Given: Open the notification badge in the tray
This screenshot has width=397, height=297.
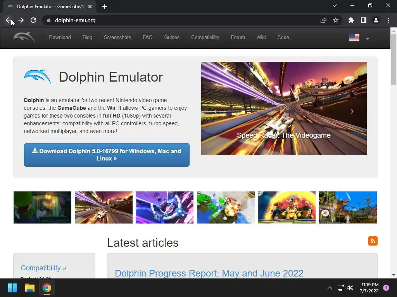Looking at the screenshot, I should pos(386,288).
